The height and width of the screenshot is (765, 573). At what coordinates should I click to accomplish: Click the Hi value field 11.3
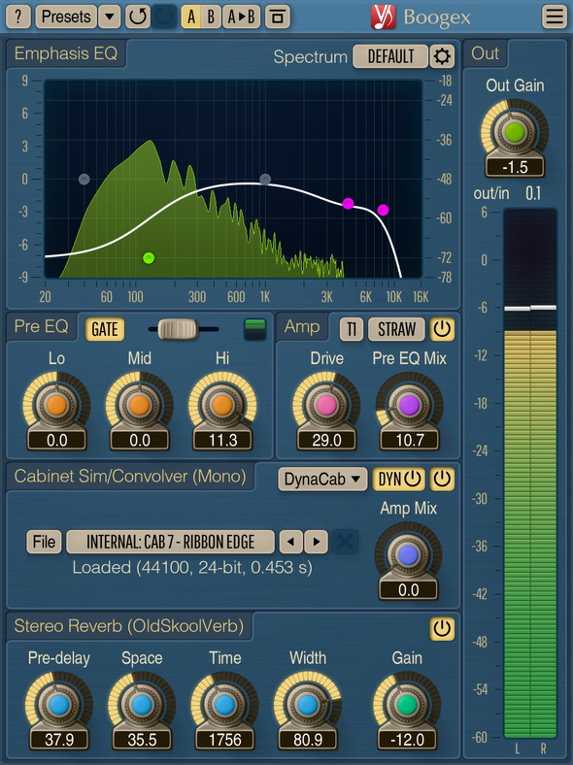pyautogui.click(x=222, y=440)
